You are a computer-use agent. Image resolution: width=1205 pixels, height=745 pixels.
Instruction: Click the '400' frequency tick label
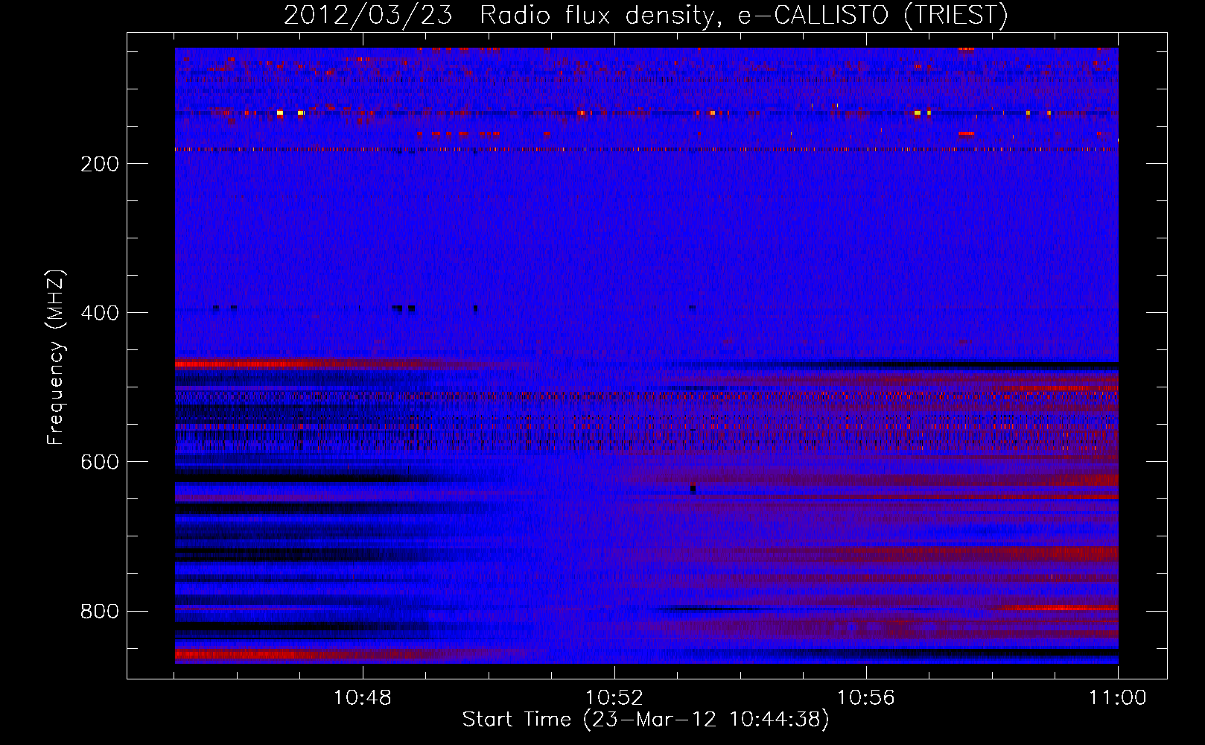tap(100, 313)
